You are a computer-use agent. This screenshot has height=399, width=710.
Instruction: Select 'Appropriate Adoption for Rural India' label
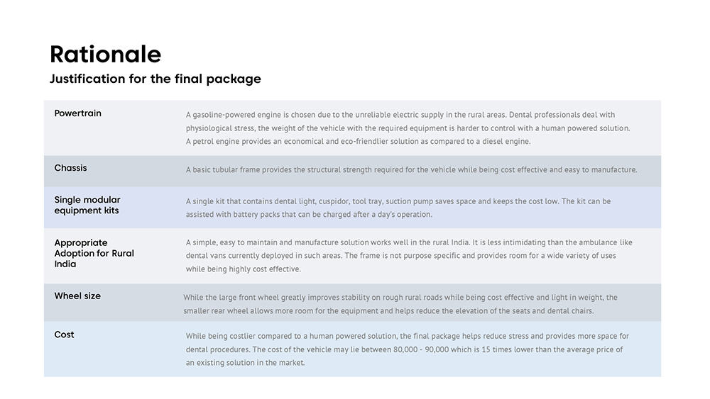tap(94, 253)
